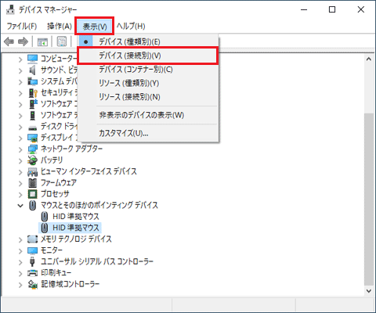Viewport: 376px width, 313px height.
Task: Expand the 印刷キュー node
Action: 20,273
